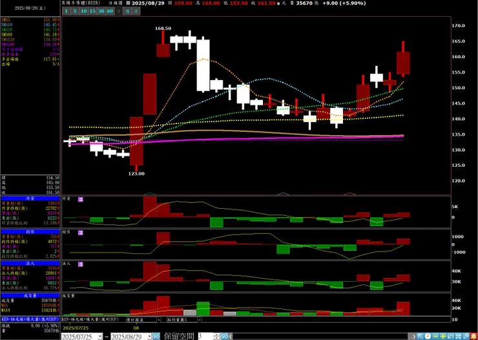Click the 成交量 blue panel header
Image resolution: width=478 pixels, height=340 pixels.
[x=30, y=295]
